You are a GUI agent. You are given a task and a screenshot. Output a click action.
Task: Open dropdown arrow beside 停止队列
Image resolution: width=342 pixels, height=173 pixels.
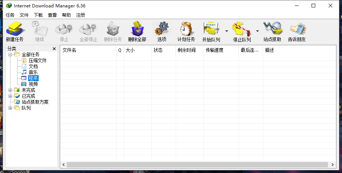(x=257, y=31)
